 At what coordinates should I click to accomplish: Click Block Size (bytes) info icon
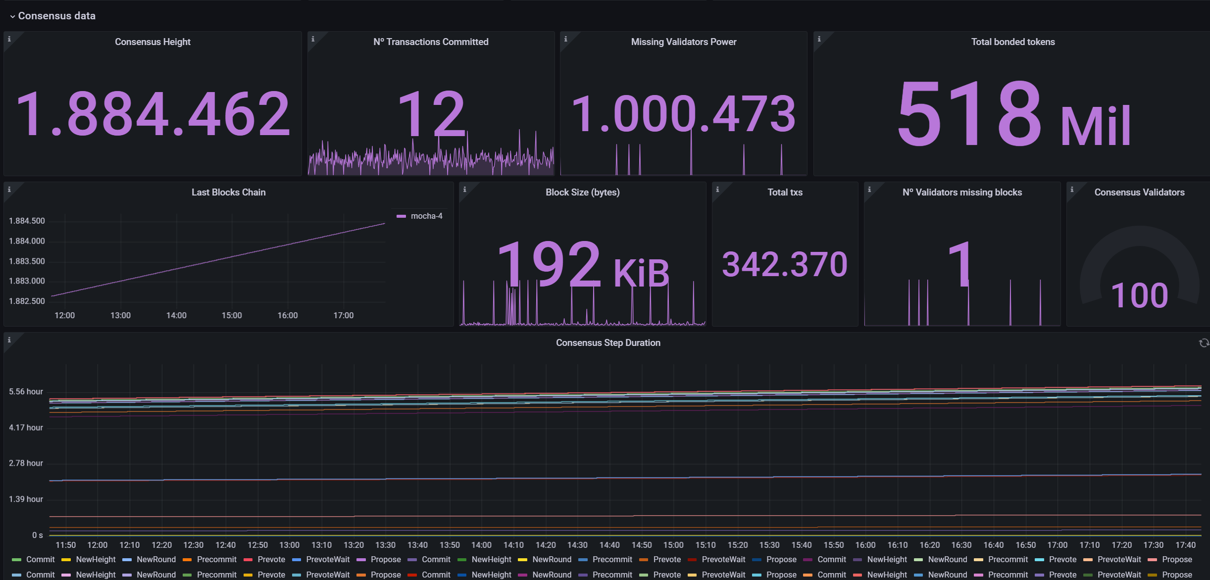[464, 189]
